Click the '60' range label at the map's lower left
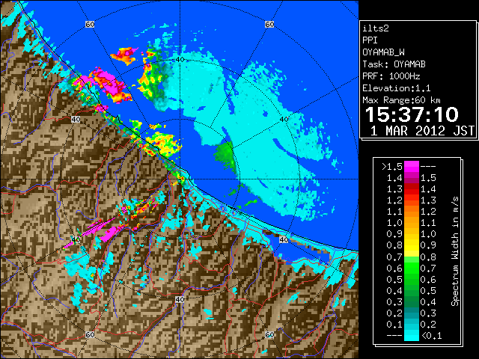This screenshot has width=479, height=359. pyautogui.click(x=90, y=334)
